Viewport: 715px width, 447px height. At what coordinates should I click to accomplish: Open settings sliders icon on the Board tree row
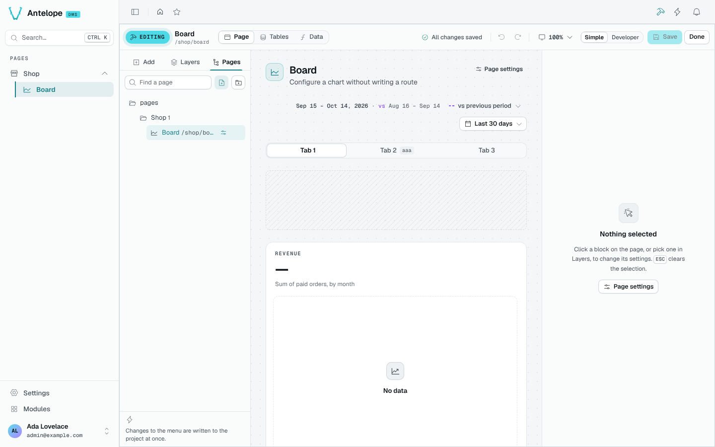point(223,133)
